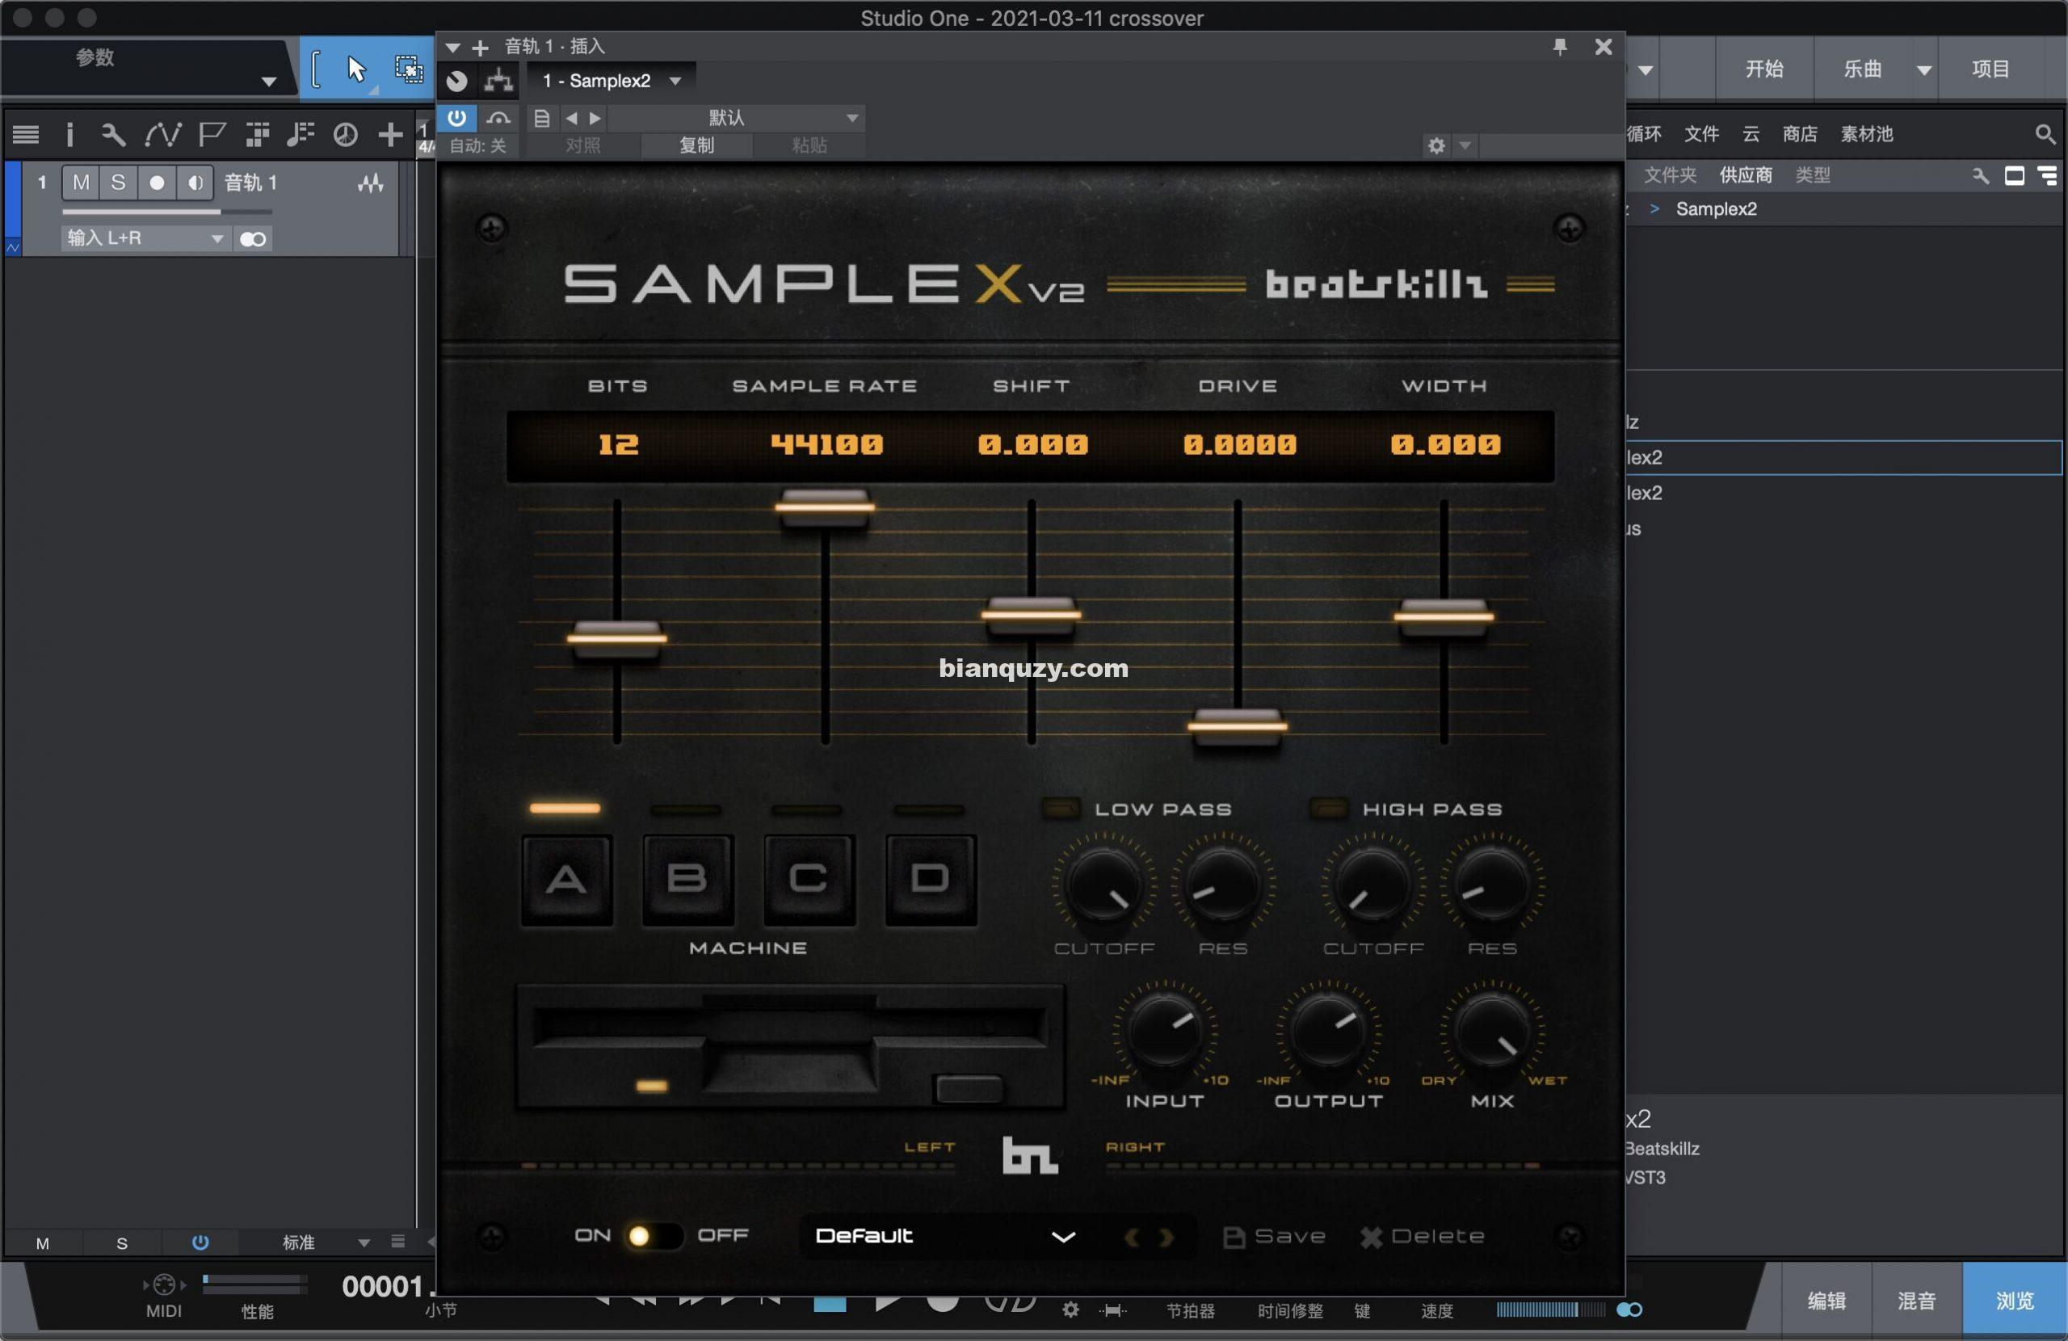Open transport settings gear icon

[1070, 1309]
